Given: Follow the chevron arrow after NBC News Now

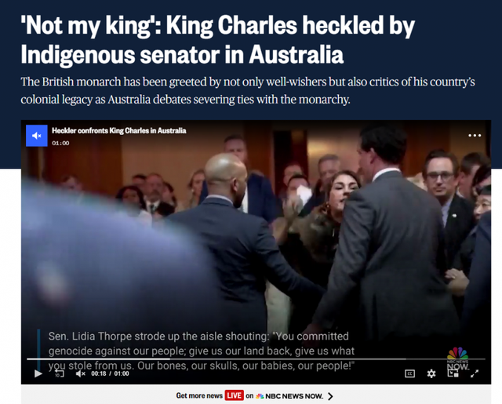Looking at the screenshot, I should point(330,396).
